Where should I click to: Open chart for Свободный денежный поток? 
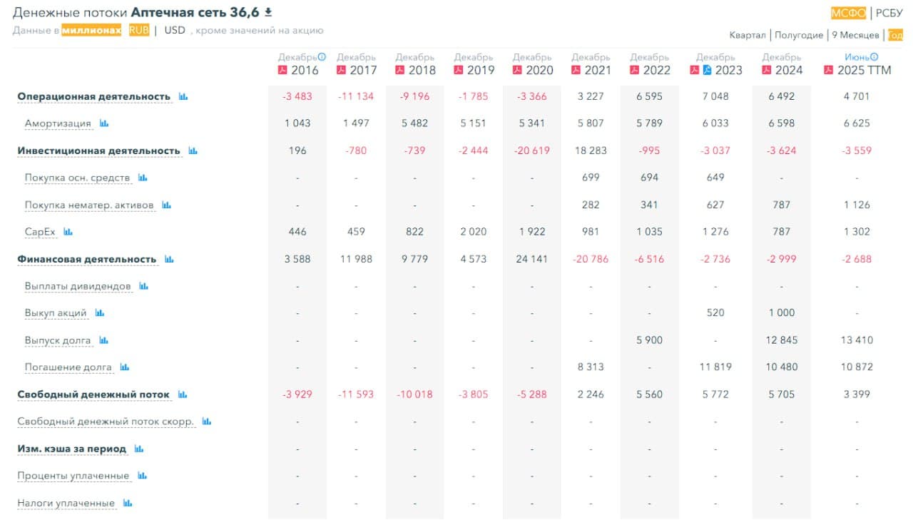coord(184,394)
